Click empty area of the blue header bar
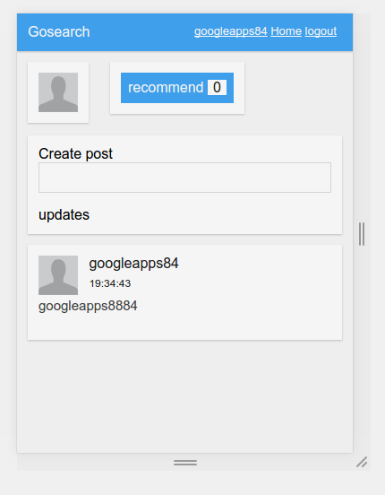This screenshot has height=495, width=385. coord(141,32)
